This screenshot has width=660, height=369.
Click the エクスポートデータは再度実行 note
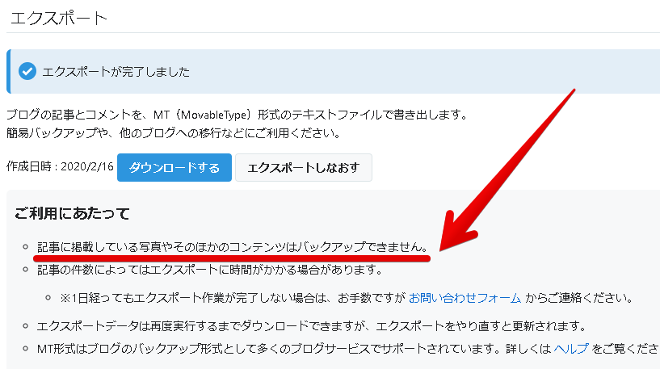coord(311,326)
